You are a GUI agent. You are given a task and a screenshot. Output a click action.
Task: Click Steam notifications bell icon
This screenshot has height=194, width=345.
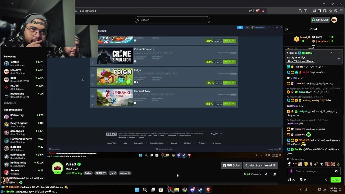247,27
